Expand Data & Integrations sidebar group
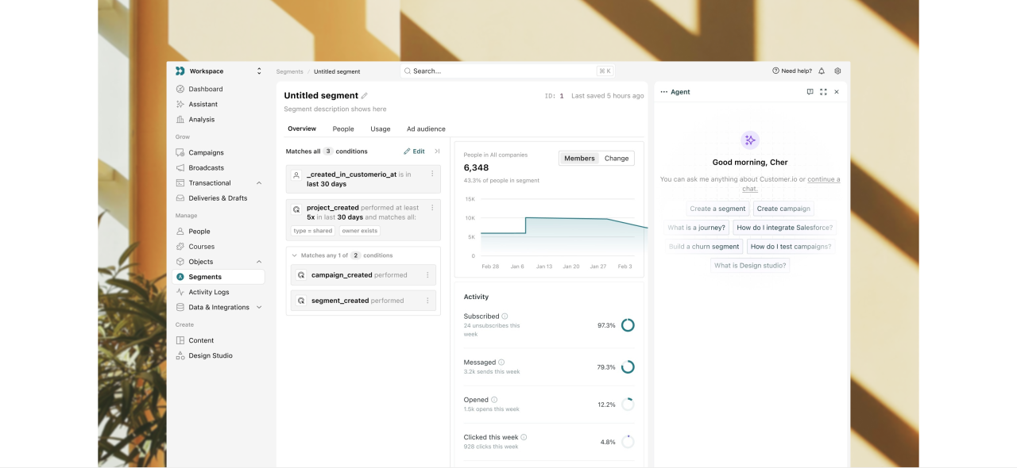1017x468 pixels. click(x=259, y=307)
